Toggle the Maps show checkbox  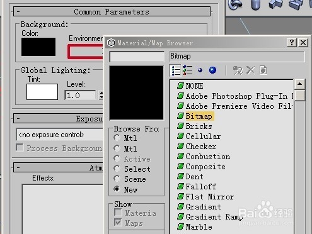(x=118, y=222)
